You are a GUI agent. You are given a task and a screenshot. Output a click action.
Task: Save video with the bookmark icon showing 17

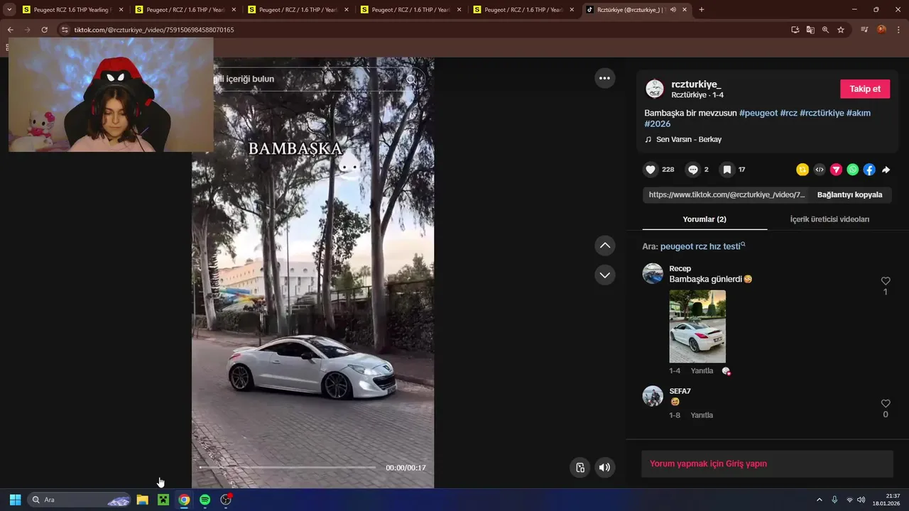coord(727,170)
